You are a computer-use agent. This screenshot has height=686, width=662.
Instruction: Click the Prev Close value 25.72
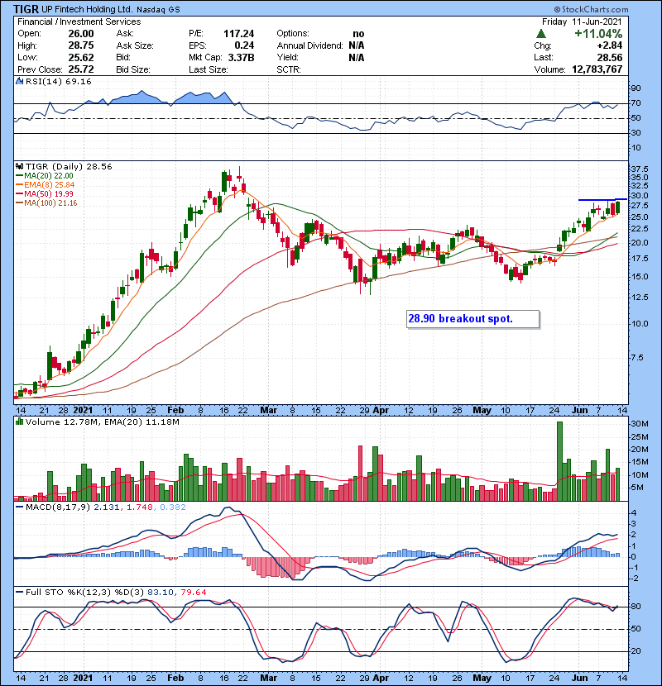pyautogui.click(x=81, y=69)
